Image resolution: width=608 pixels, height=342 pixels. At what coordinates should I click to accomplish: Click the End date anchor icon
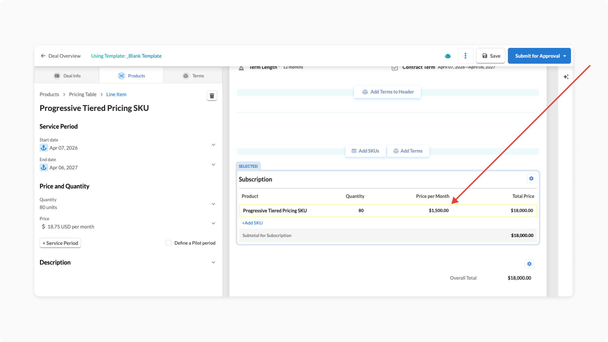click(x=44, y=168)
